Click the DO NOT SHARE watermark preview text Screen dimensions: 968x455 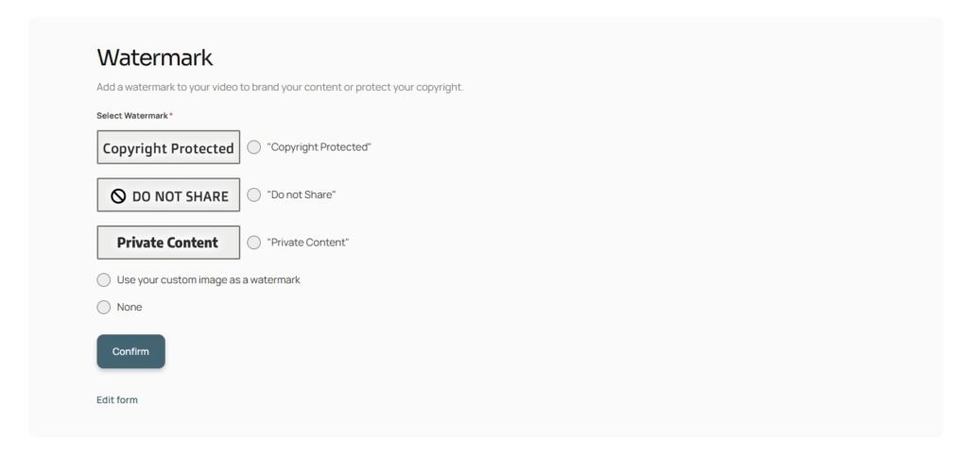pos(180,196)
